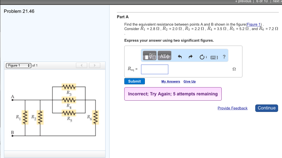
Task: Open the Figure 1 selector dropdown
Action: (x=18, y=65)
